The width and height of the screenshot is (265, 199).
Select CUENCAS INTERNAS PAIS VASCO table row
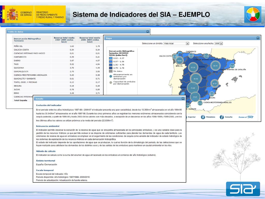tap(57, 53)
